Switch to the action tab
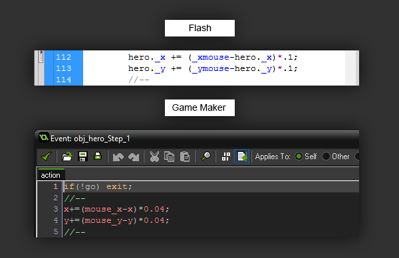This screenshot has height=258, width=399. click(51, 175)
